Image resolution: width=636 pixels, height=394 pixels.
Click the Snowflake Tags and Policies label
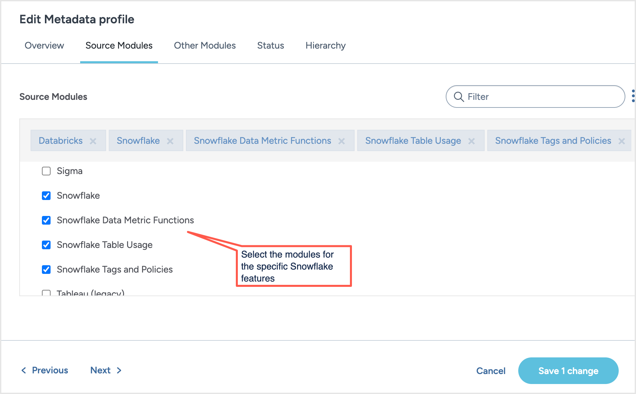tap(115, 270)
